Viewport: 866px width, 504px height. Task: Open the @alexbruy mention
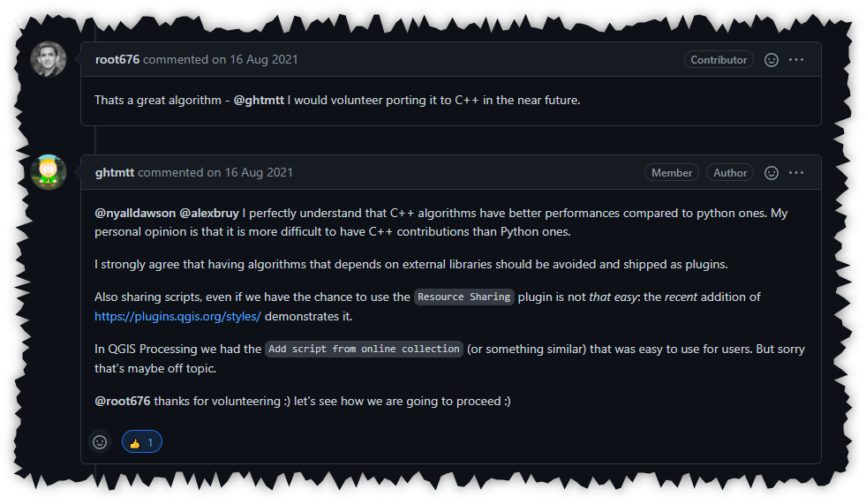210,214
